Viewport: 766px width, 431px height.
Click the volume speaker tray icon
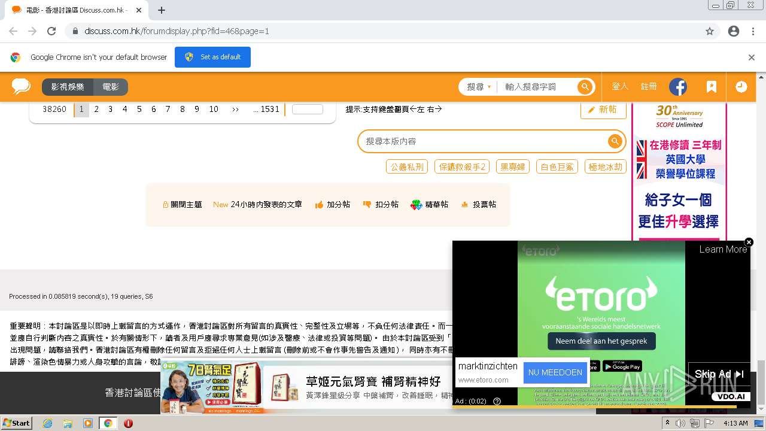680,423
